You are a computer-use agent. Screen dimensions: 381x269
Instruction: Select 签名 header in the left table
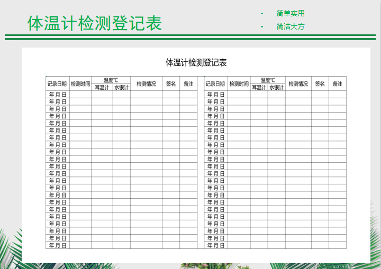[171, 84]
